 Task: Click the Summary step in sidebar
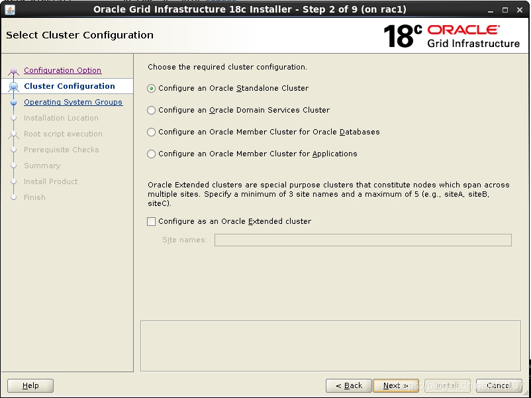tap(42, 166)
